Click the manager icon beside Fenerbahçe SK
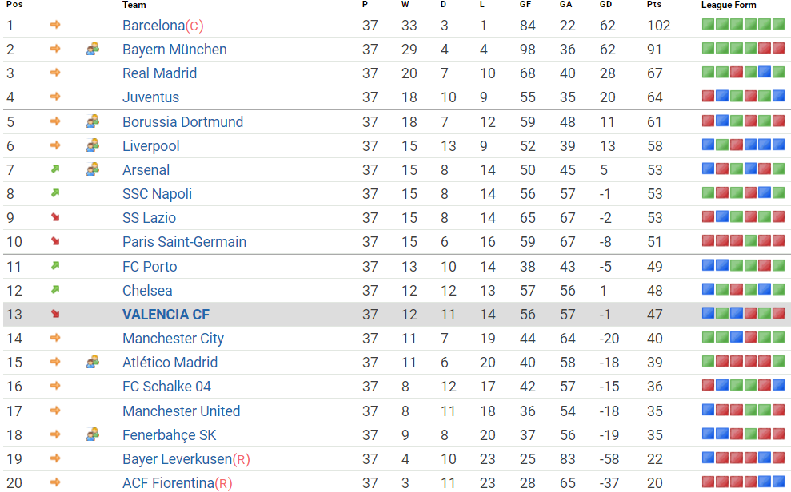This screenshot has width=791, height=492. pyautogui.click(x=93, y=434)
